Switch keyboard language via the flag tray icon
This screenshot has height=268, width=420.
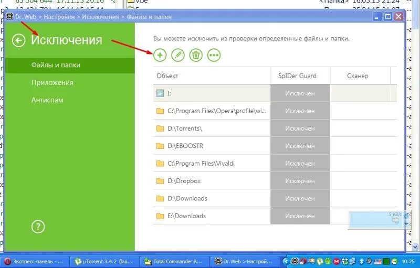pyautogui.click(x=378, y=262)
